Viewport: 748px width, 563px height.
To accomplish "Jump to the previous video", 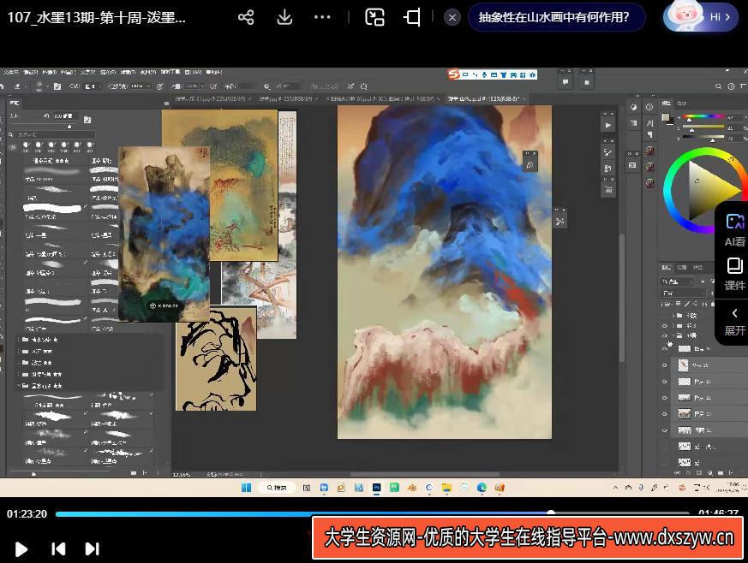I will pos(58,549).
